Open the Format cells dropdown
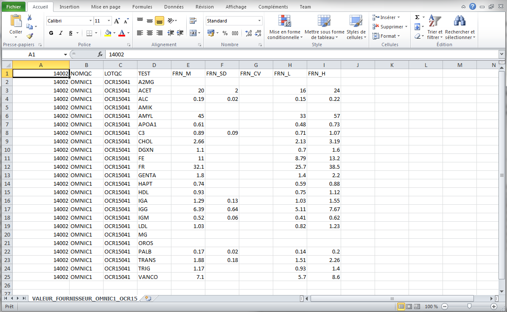Viewport: 507px width, 312px height. coord(387,36)
